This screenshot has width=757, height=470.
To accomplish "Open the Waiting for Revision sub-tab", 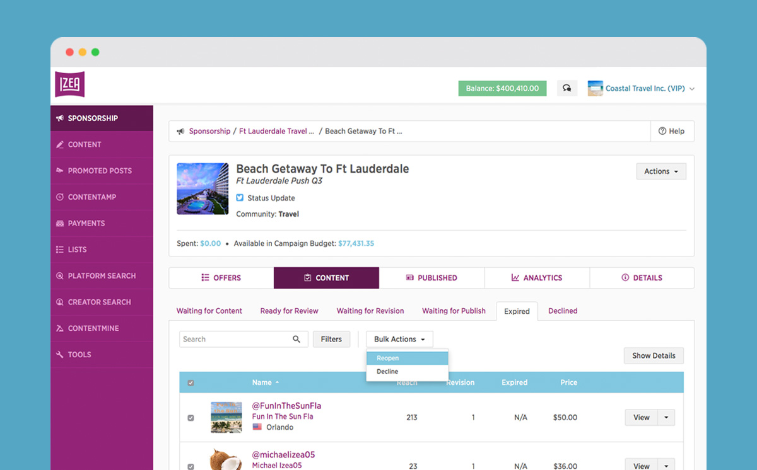I will (370, 311).
